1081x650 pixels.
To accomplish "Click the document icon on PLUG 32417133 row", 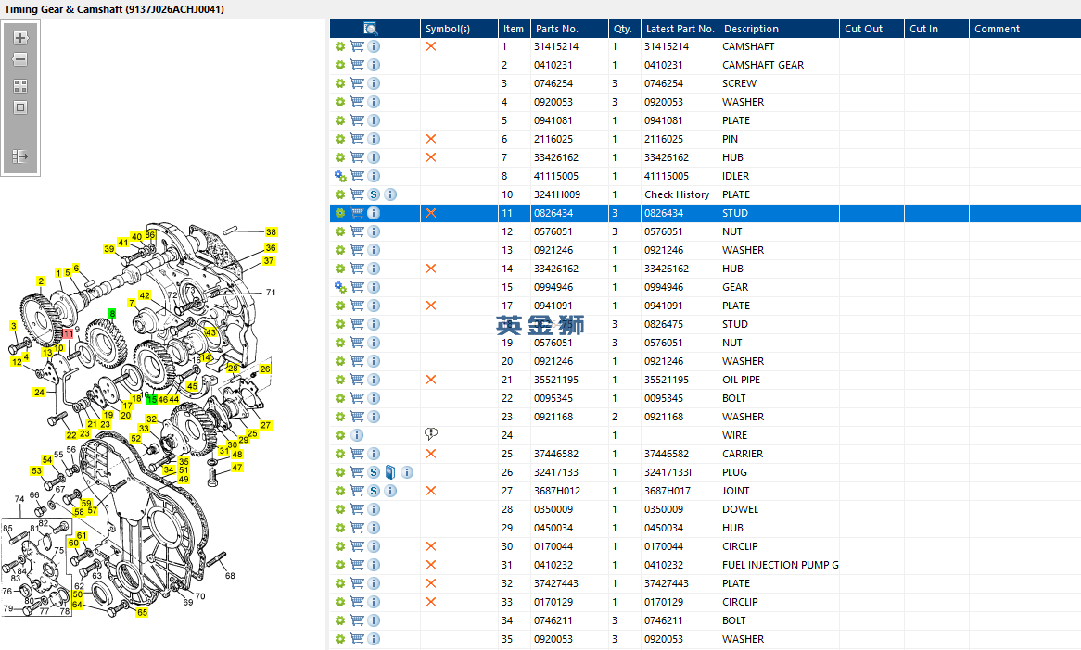I will point(390,472).
